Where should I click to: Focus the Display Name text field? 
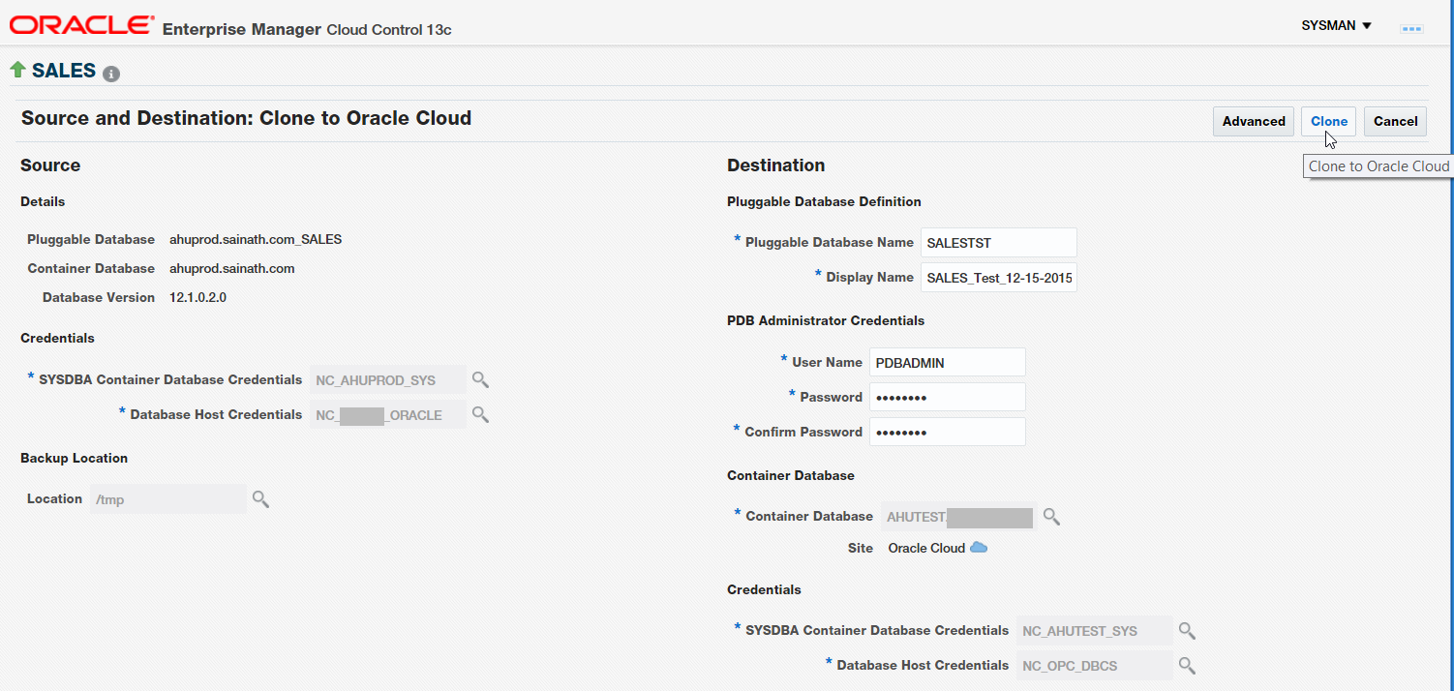point(998,278)
